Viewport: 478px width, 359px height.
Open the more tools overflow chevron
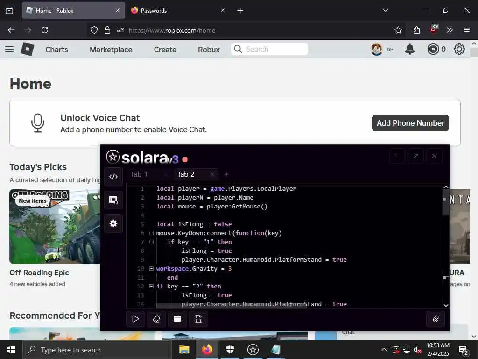[450, 30]
